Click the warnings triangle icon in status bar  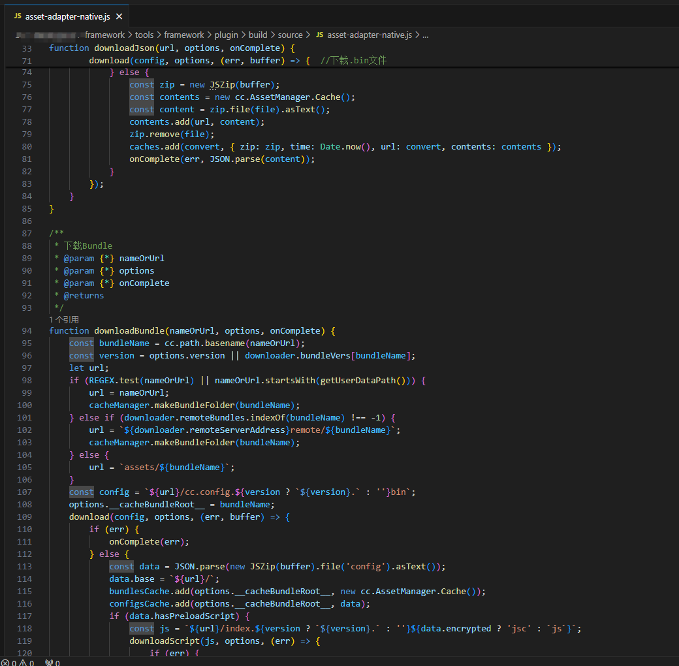point(22,663)
